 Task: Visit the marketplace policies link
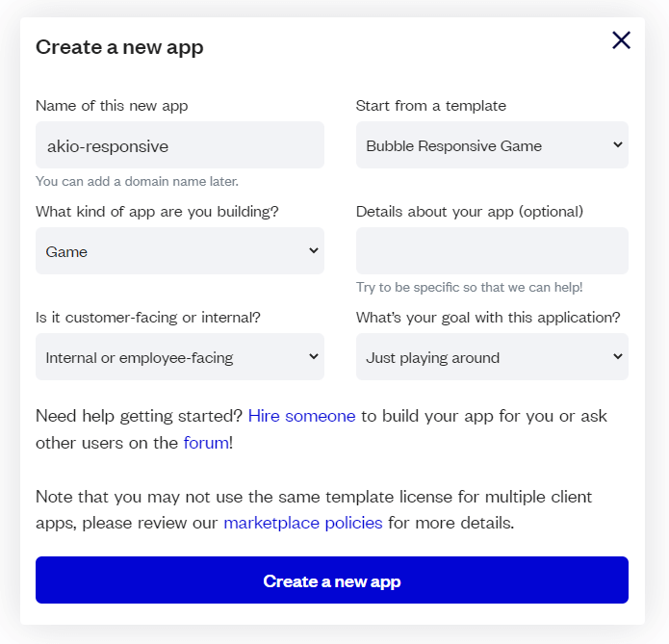coord(303,524)
